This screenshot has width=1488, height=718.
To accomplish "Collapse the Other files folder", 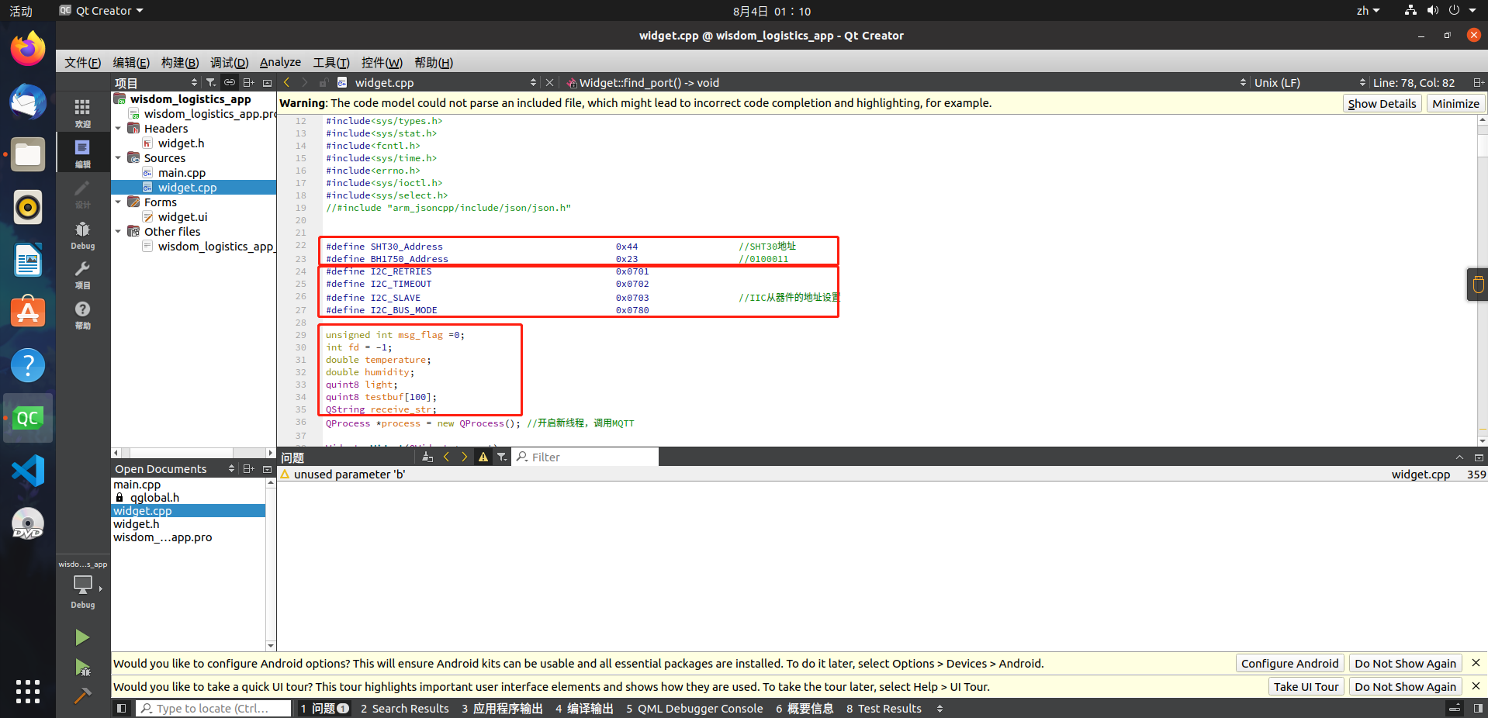I will click(x=118, y=232).
